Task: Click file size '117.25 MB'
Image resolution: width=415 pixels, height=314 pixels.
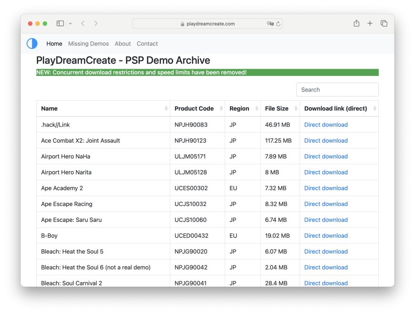Action: [x=278, y=141]
